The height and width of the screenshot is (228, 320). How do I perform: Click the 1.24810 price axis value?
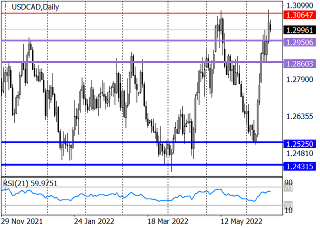[299, 153]
